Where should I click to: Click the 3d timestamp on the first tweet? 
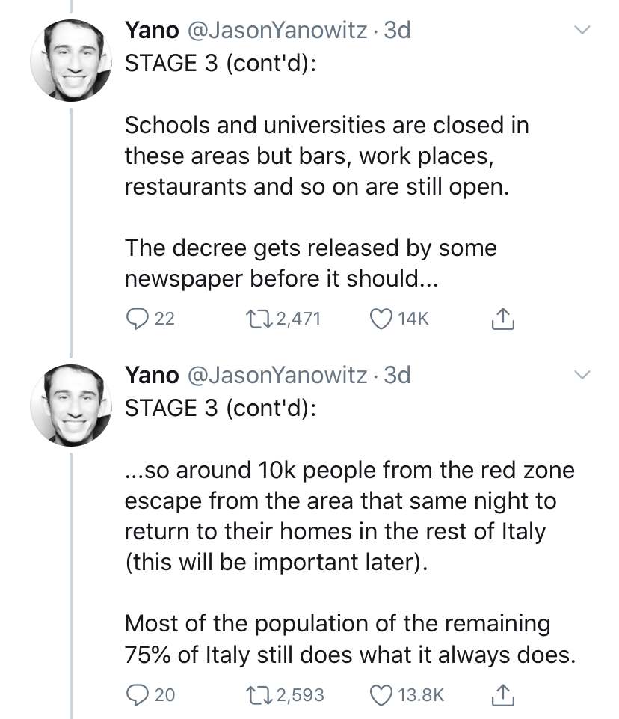(396, 31)
